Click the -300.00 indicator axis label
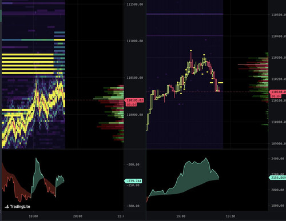Screen dimensions: 286x221 (133, 206)
